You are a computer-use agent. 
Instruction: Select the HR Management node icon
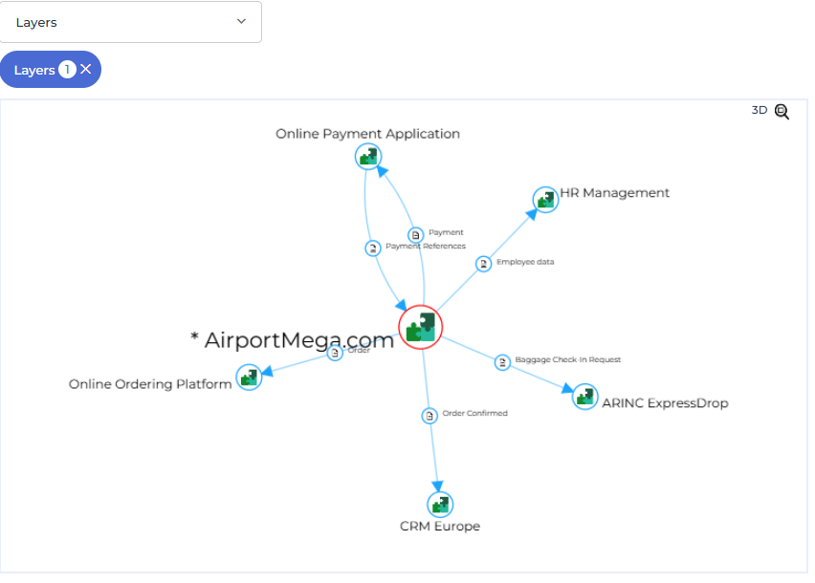(545, 199)
